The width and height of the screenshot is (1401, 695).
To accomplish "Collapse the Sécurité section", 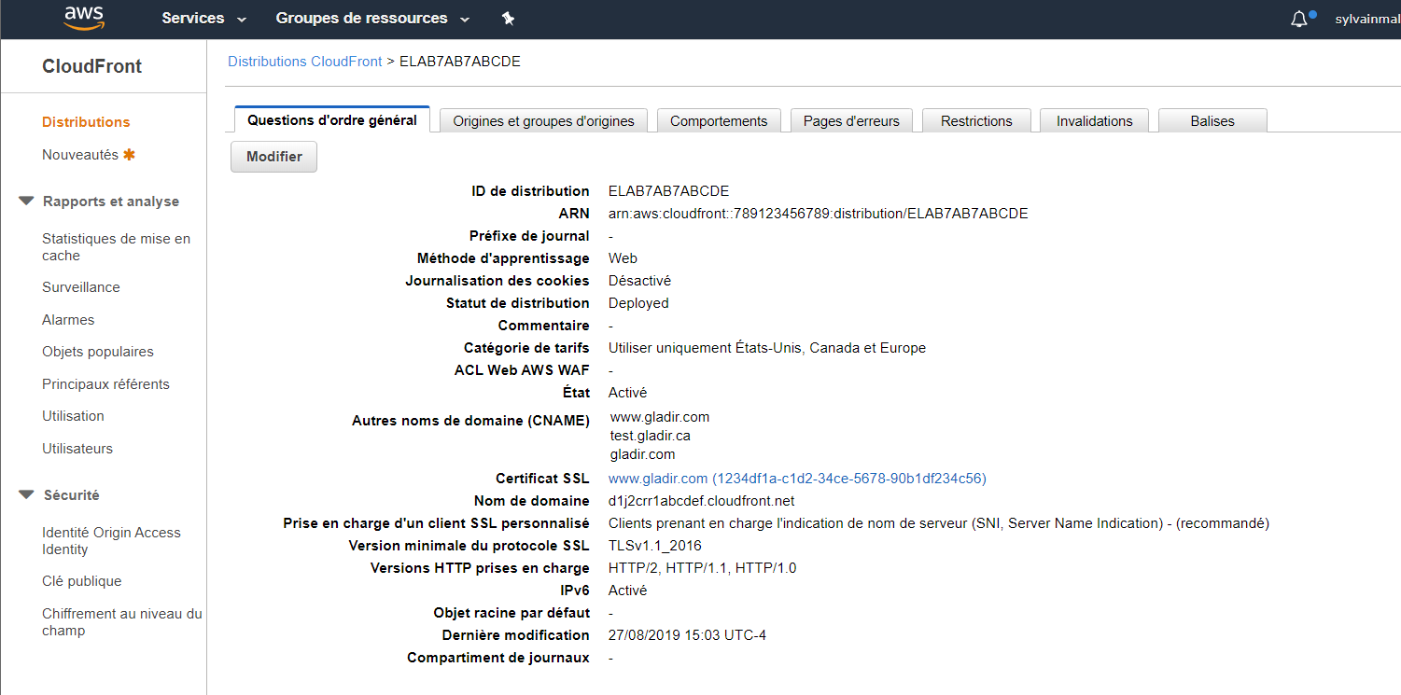I will (x=27, y=495).
